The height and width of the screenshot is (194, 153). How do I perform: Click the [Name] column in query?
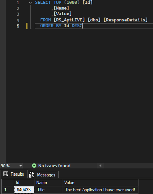[61, 8]
